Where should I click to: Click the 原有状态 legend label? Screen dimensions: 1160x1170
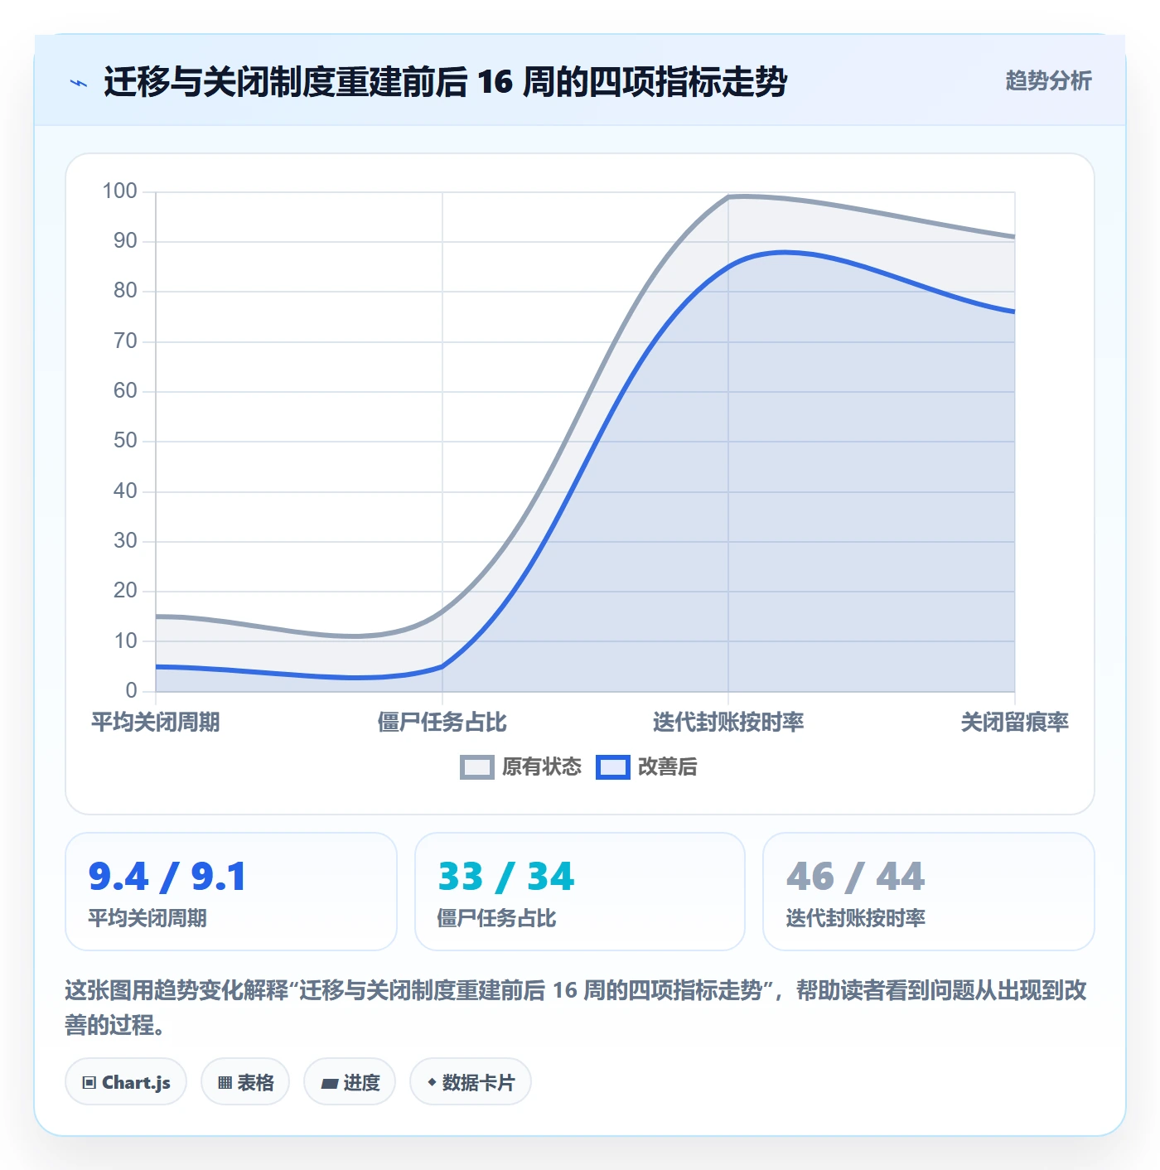pos(542,767)
